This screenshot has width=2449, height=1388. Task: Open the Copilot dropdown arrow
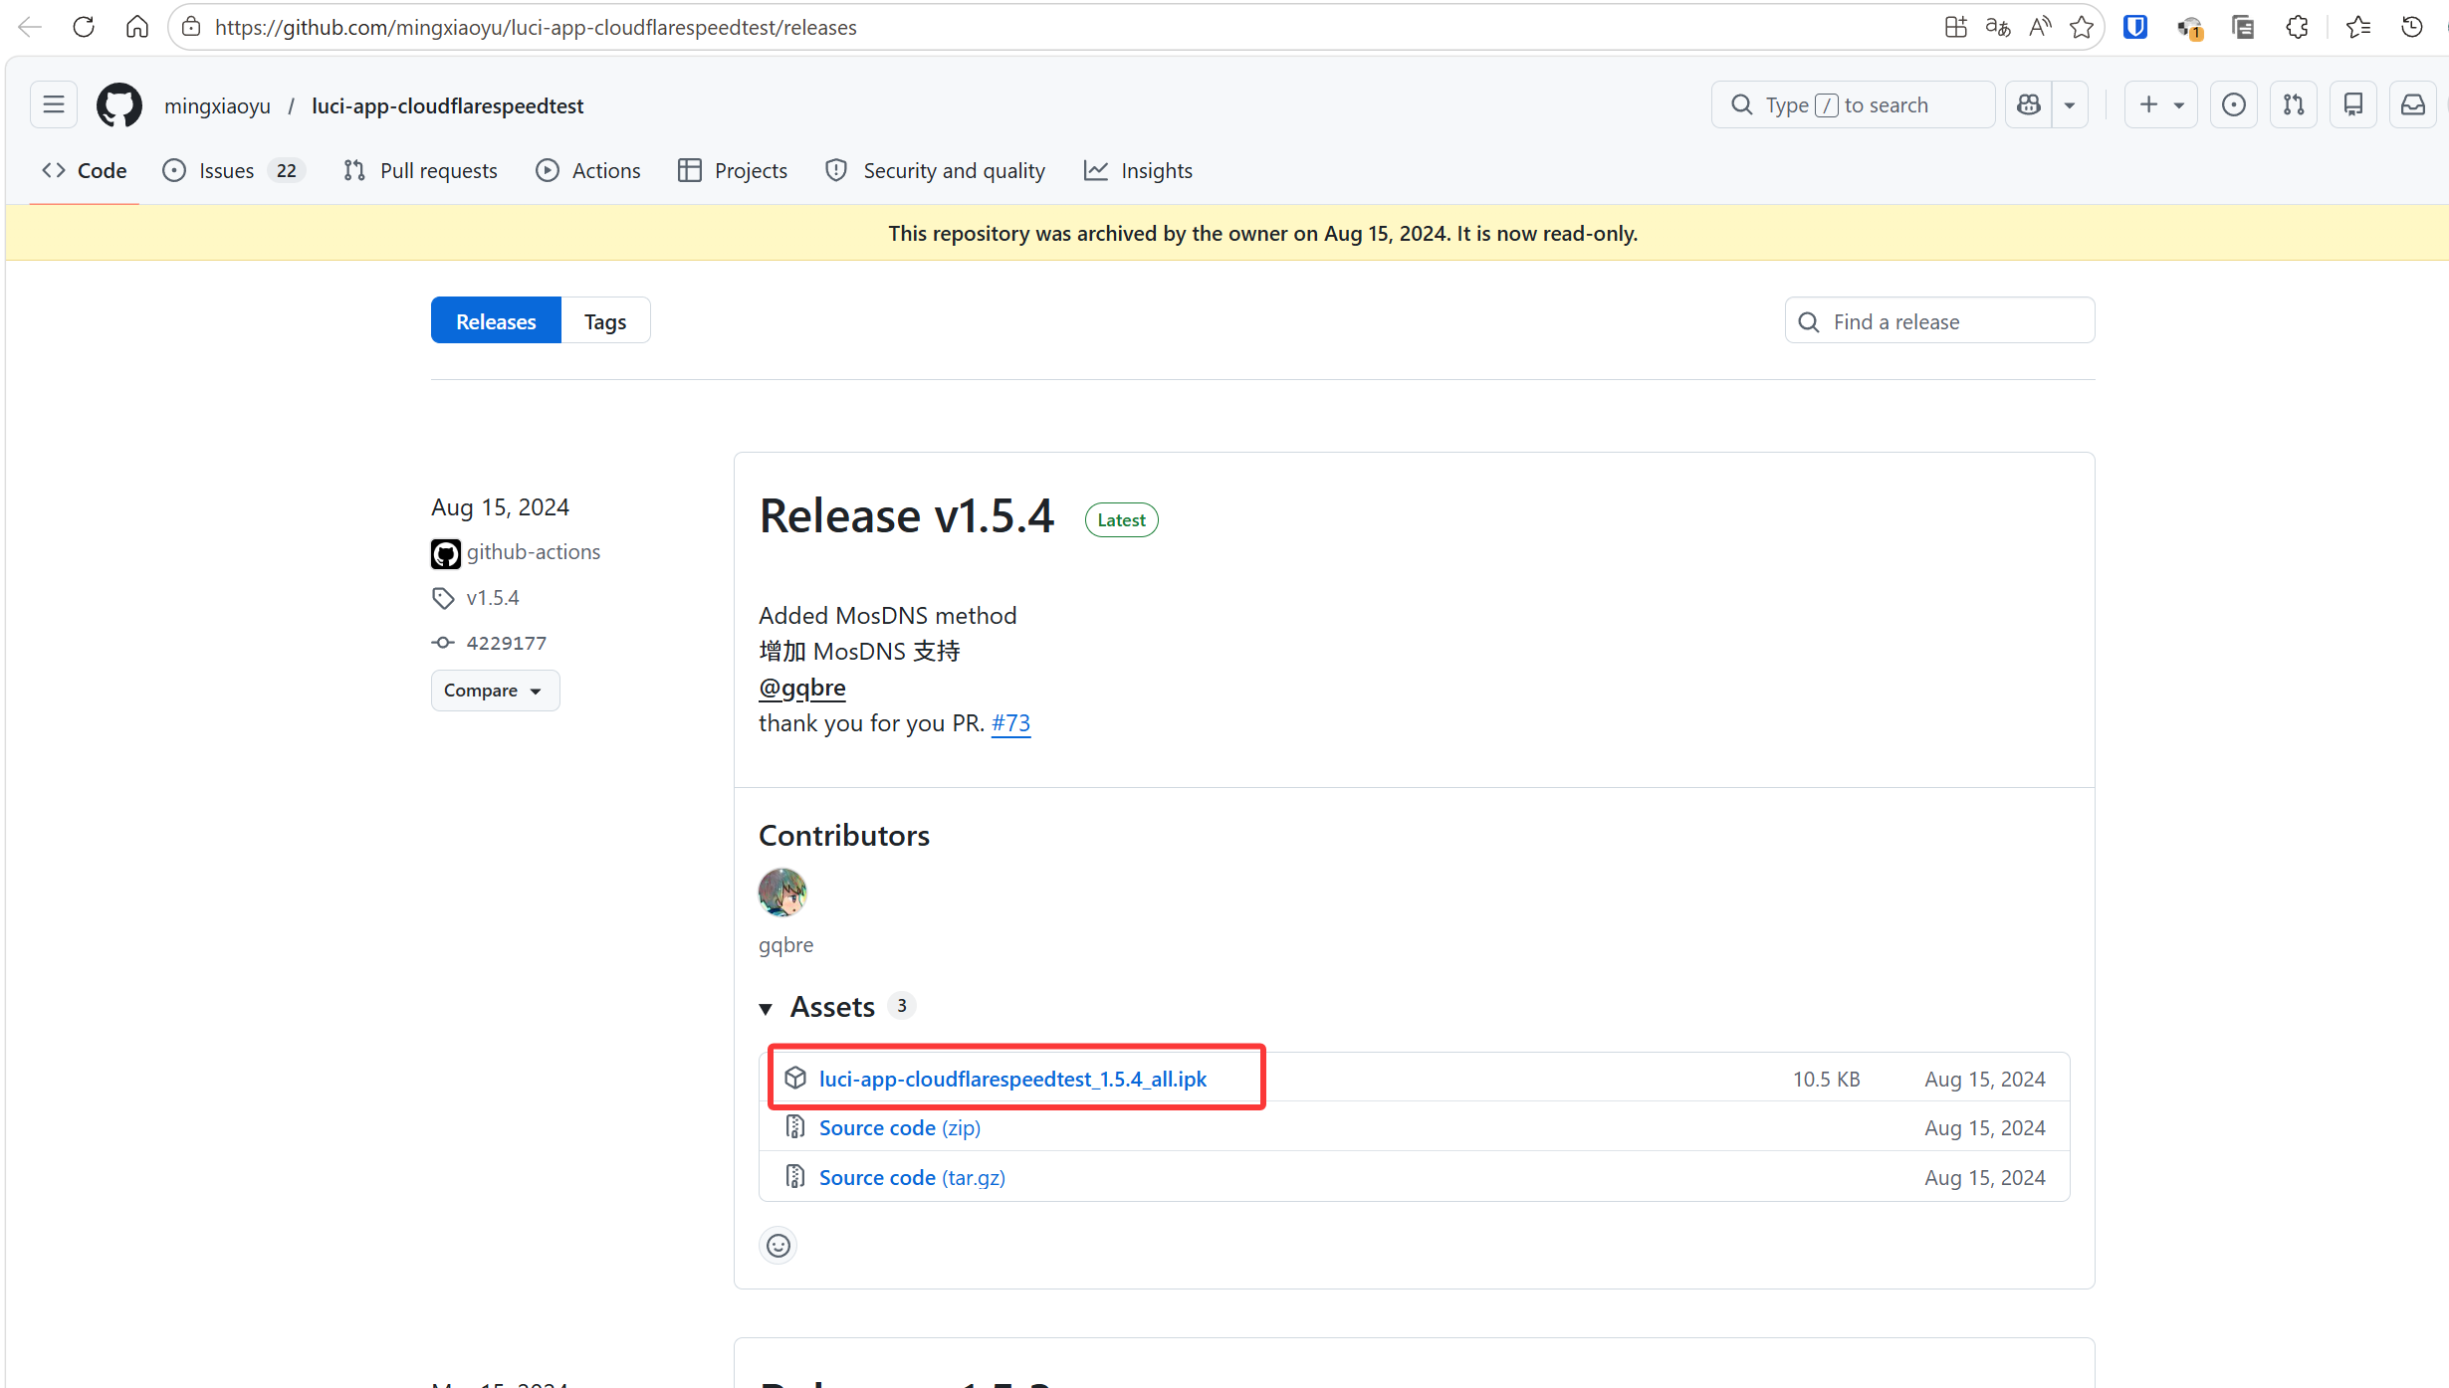coord(2070,105)
